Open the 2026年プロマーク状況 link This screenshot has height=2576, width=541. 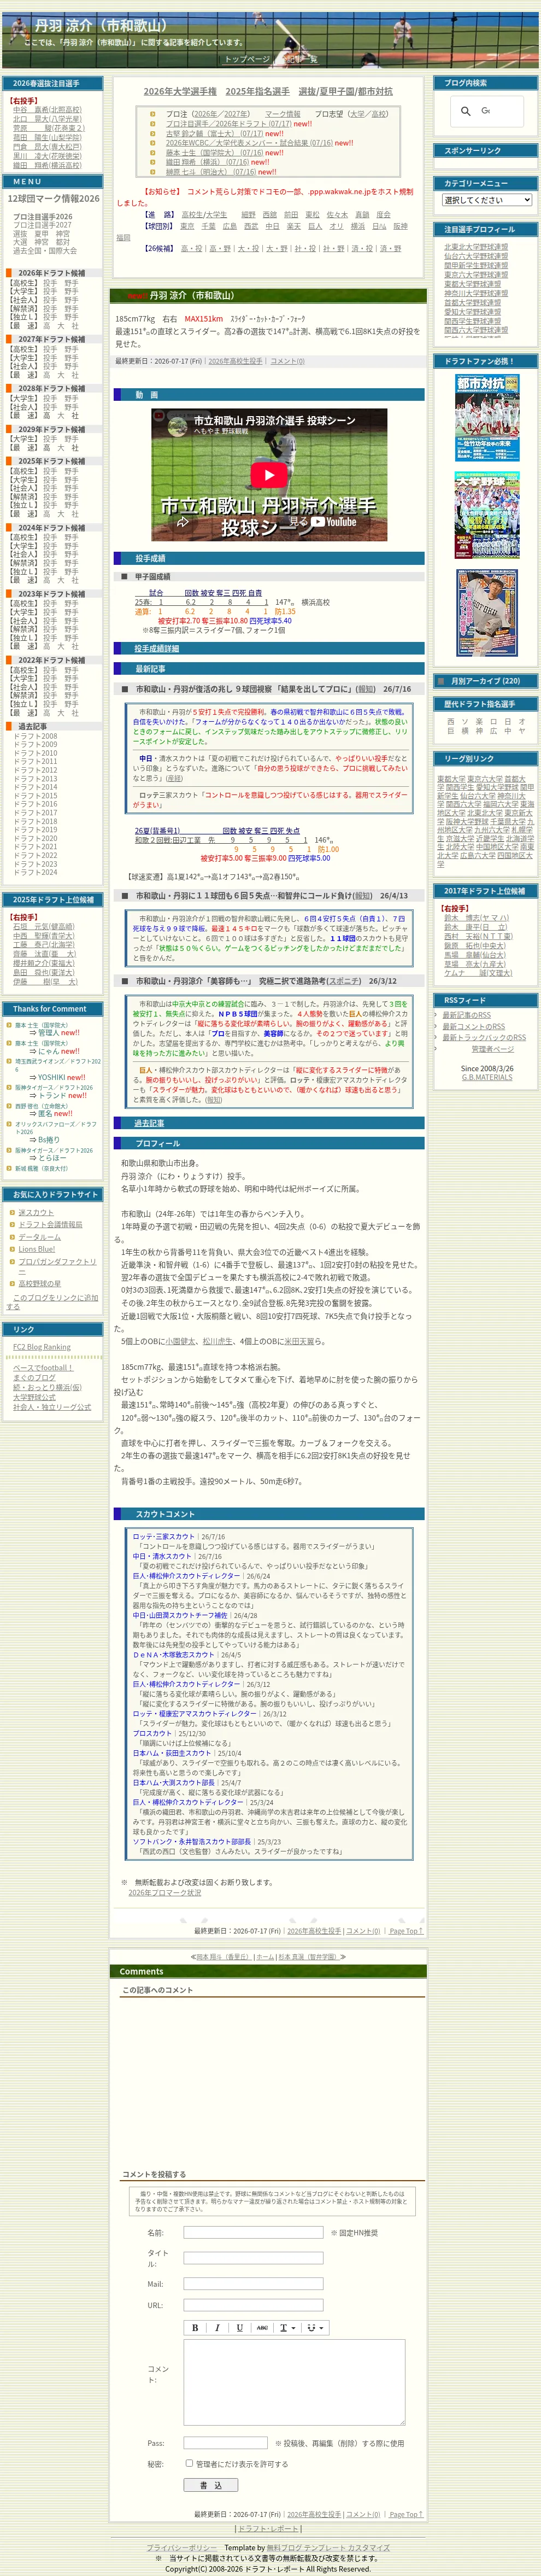coord(164,1892)
